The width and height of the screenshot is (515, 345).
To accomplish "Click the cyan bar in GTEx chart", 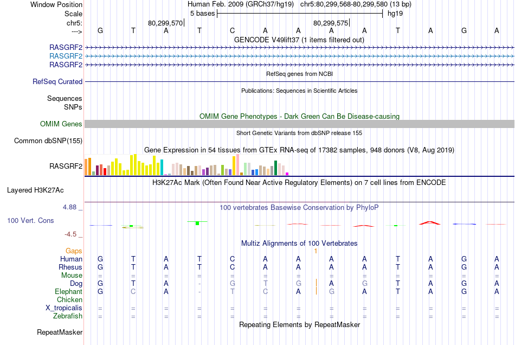I will [162, 167].
